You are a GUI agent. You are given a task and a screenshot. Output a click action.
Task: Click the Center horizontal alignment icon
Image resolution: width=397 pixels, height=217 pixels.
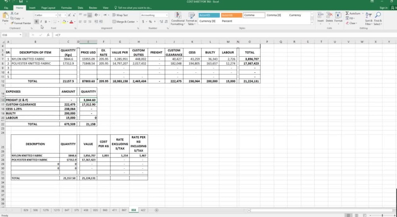pyautogui.click(x=85, y=22)
